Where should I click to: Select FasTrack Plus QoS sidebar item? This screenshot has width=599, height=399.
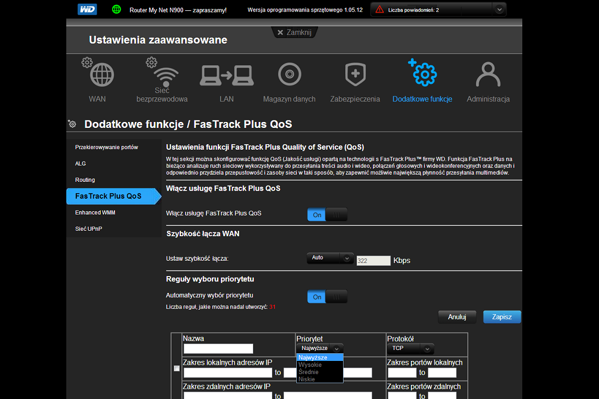pos(113,197)
